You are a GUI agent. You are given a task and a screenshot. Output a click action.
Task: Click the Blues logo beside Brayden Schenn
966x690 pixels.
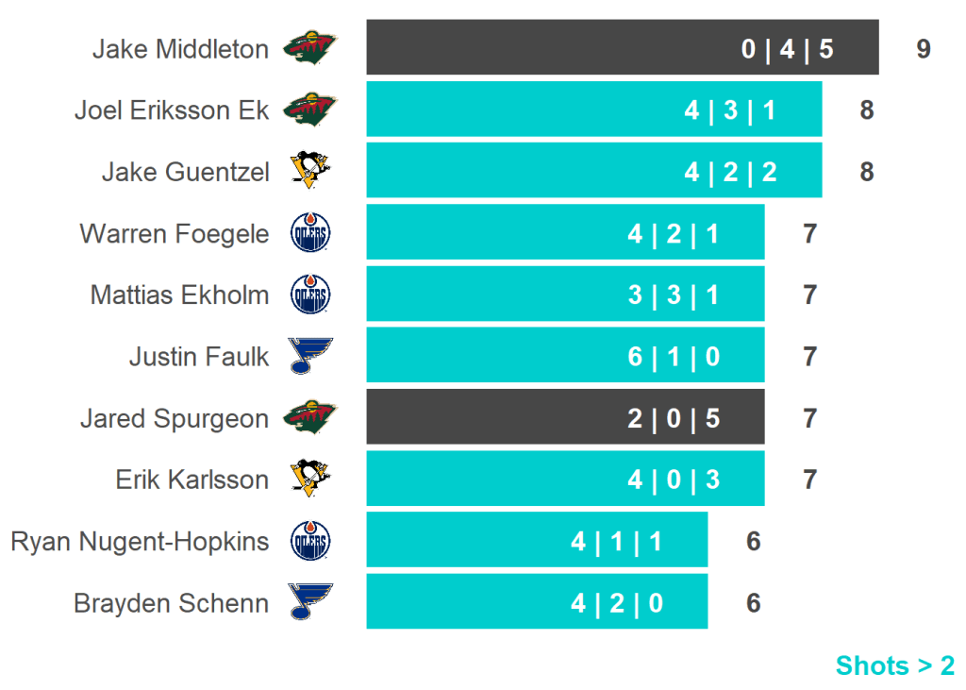(310, 602)
